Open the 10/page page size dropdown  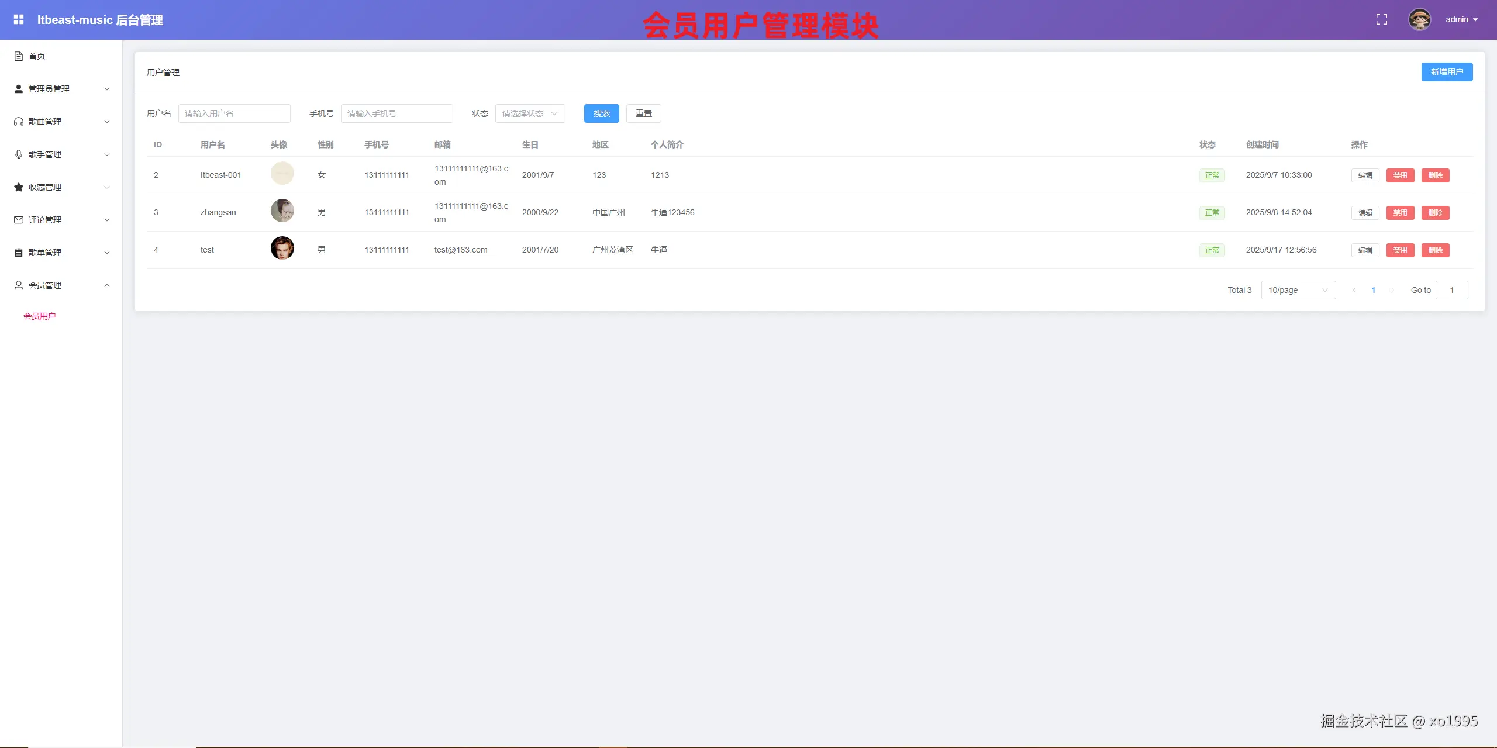[1298, 290]
